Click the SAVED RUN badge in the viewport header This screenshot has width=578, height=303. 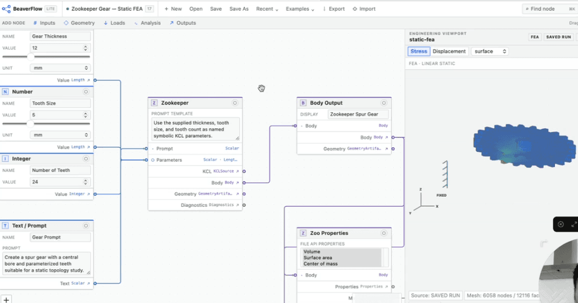coord(558,37)
